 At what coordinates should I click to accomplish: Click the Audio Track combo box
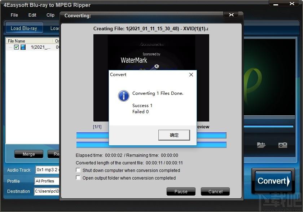(x=47, y=170)
